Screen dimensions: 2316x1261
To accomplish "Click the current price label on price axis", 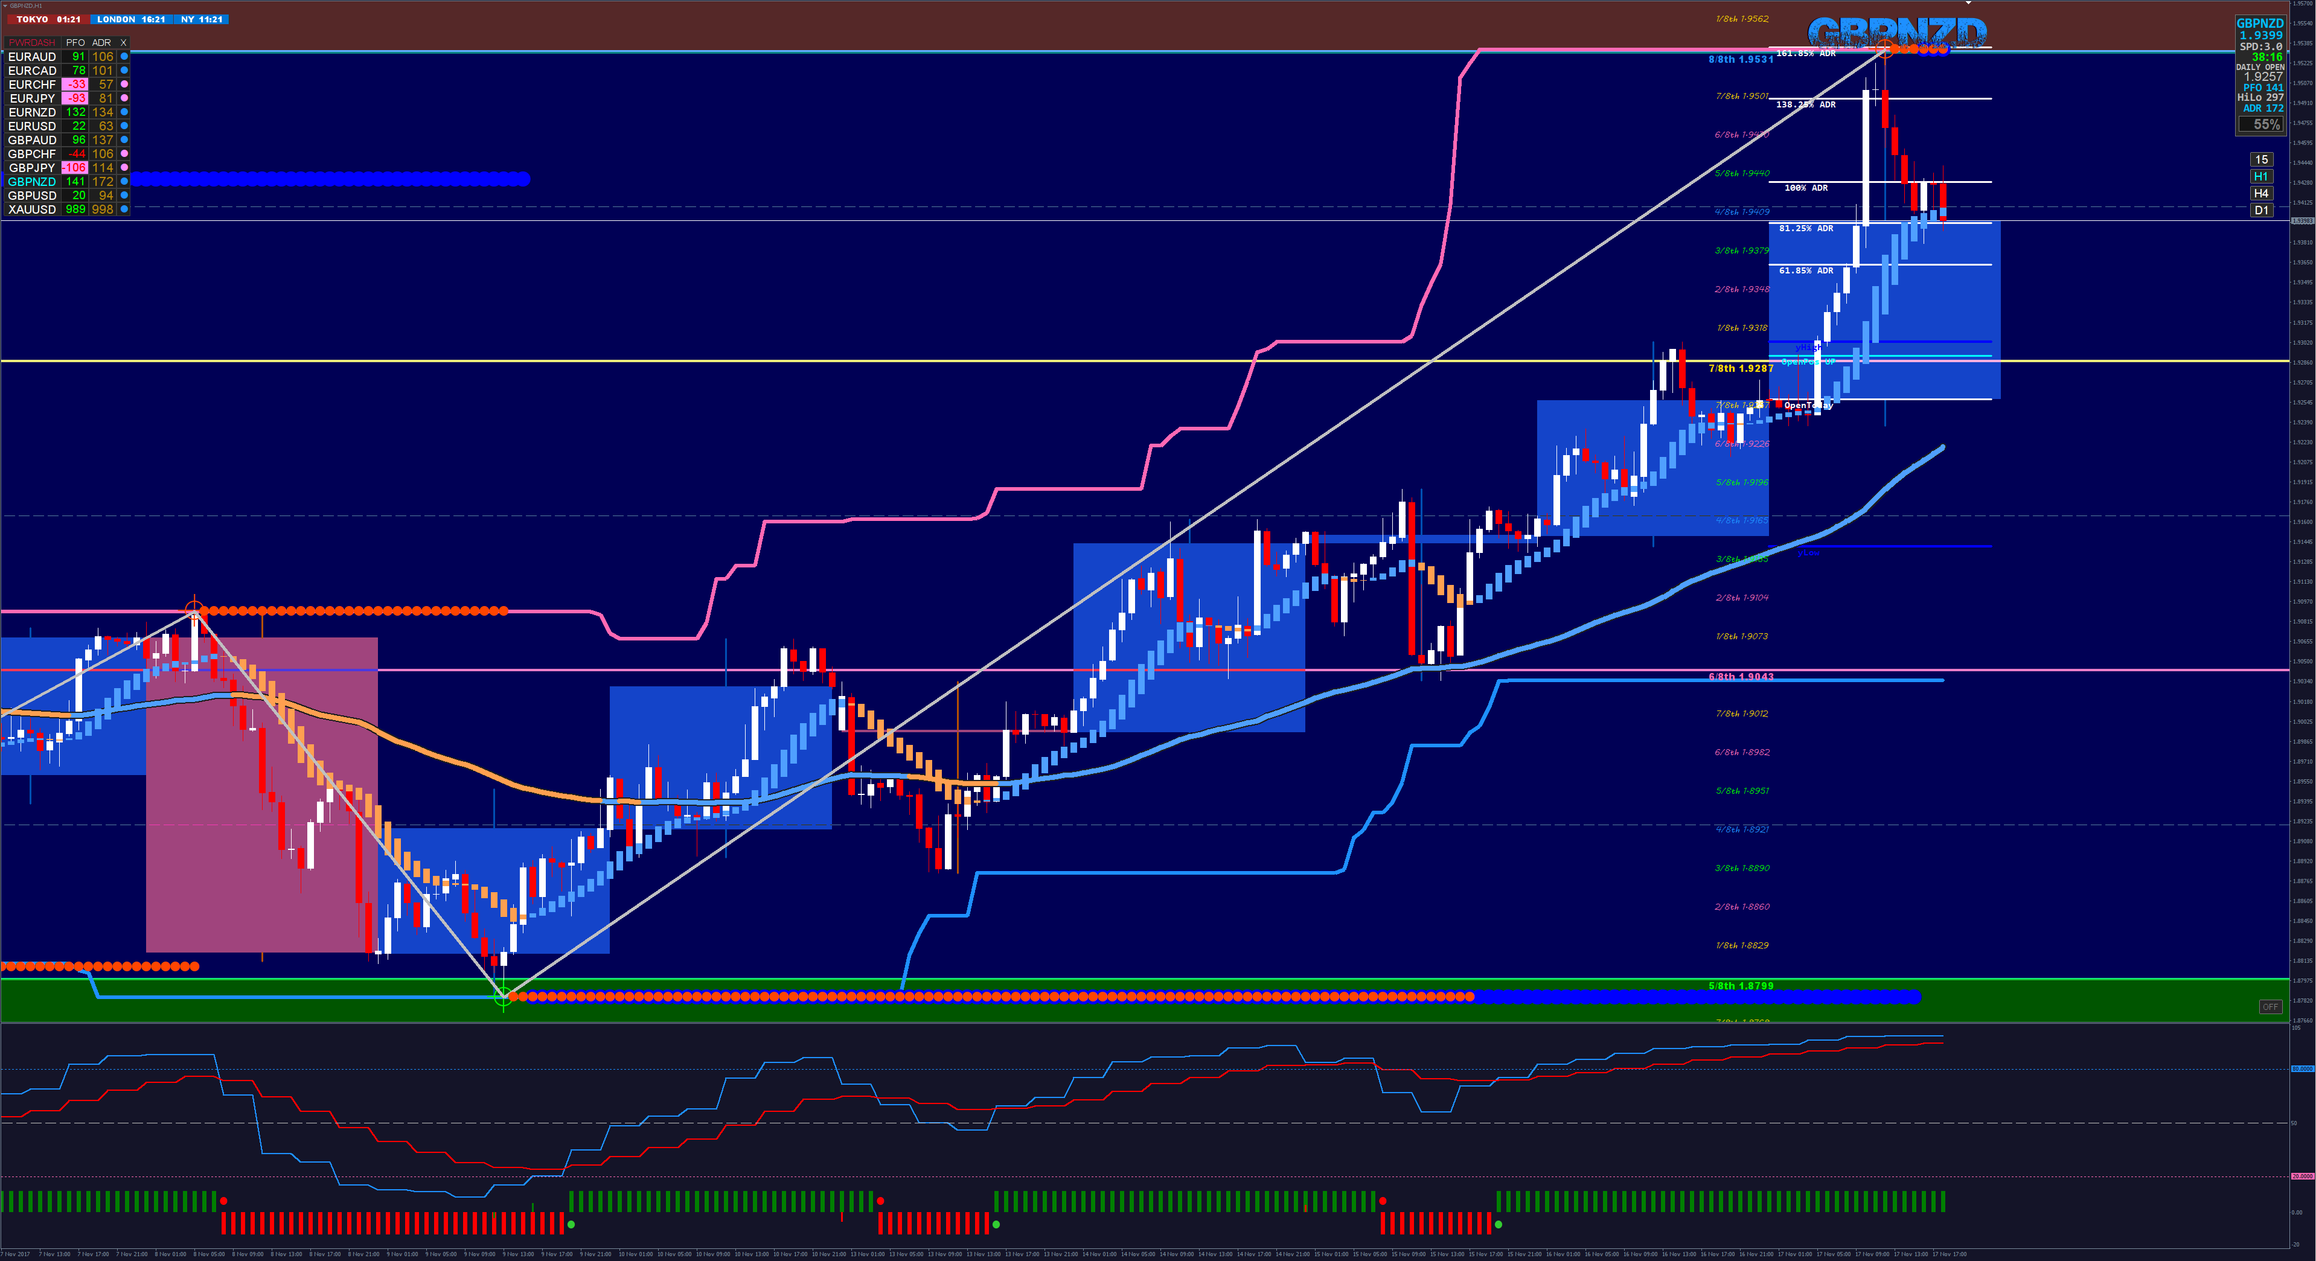I will [x=2302, y=221].
